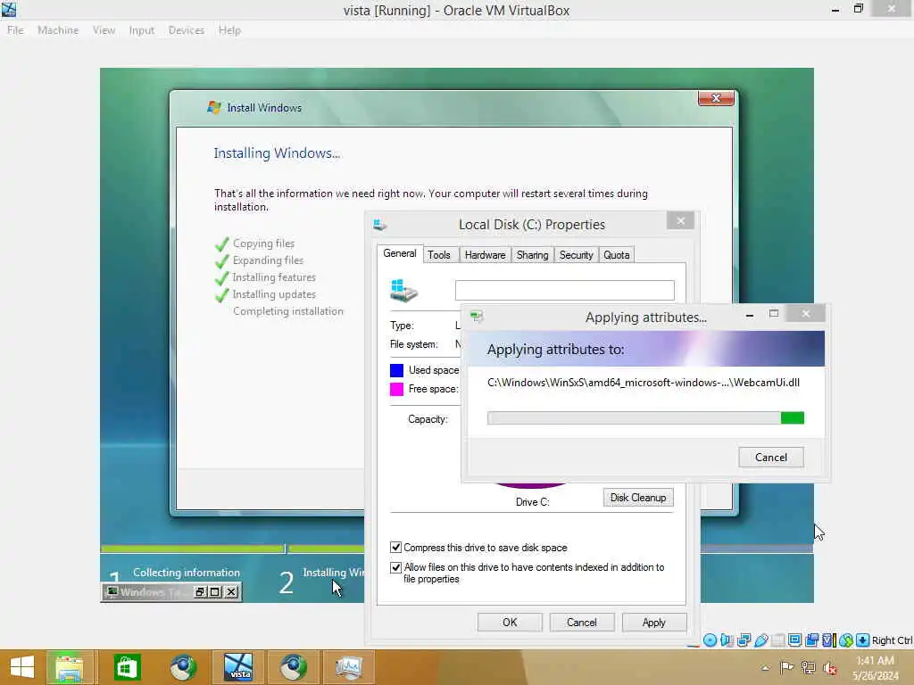Viewport: 914px width, 685px height.
Task: Click the Disk Cleanup button
Action: 637,498
